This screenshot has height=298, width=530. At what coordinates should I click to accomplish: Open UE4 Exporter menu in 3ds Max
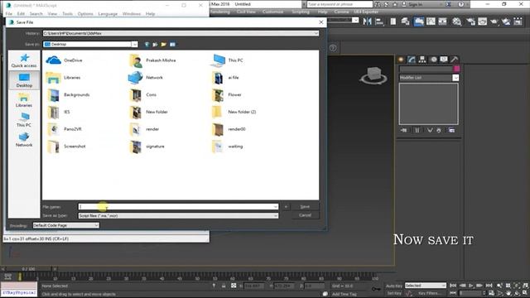(x=366, y=12)
